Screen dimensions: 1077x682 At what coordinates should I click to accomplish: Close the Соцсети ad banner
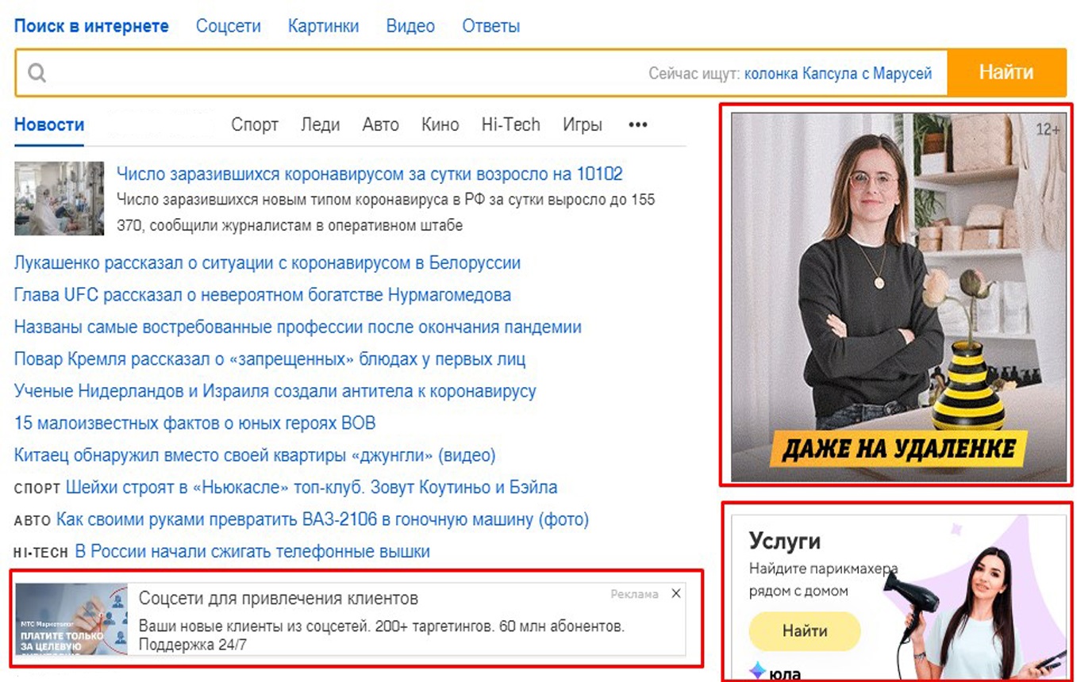tap(675, 593)
